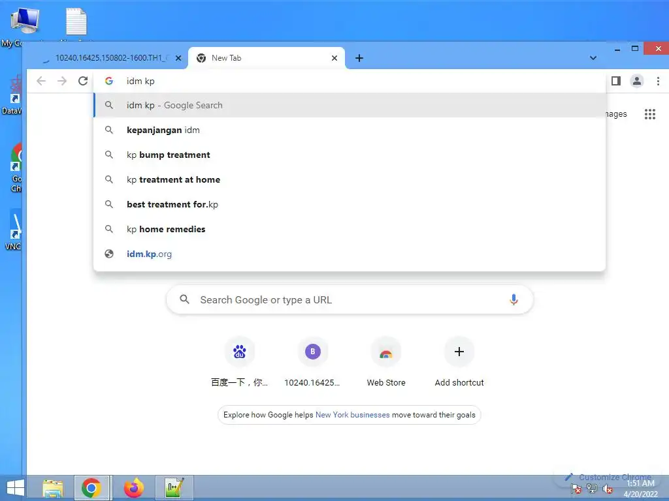
Task: Switch to the 10240.16425.150802-1600 tab
Action: [109, 58]
